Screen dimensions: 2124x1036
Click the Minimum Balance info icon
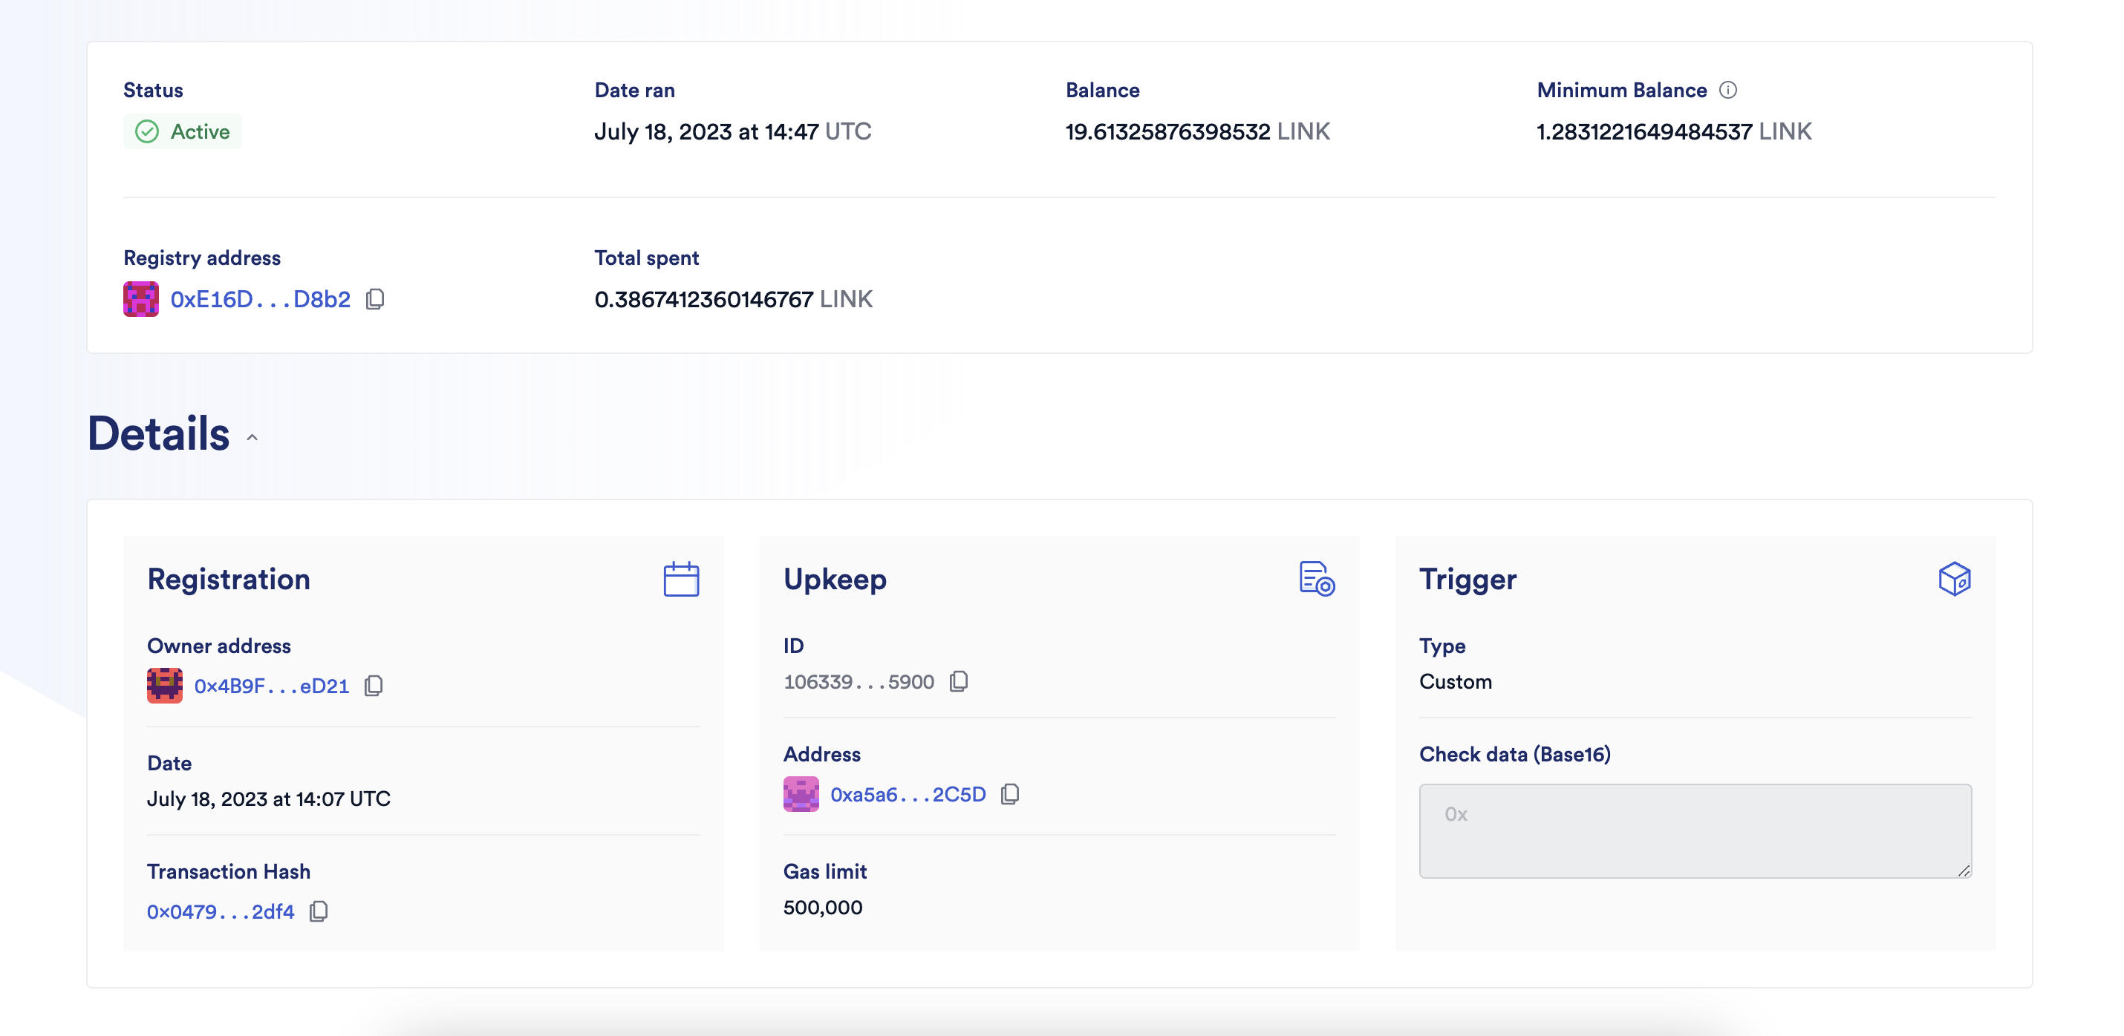[x=1728, y=90]
